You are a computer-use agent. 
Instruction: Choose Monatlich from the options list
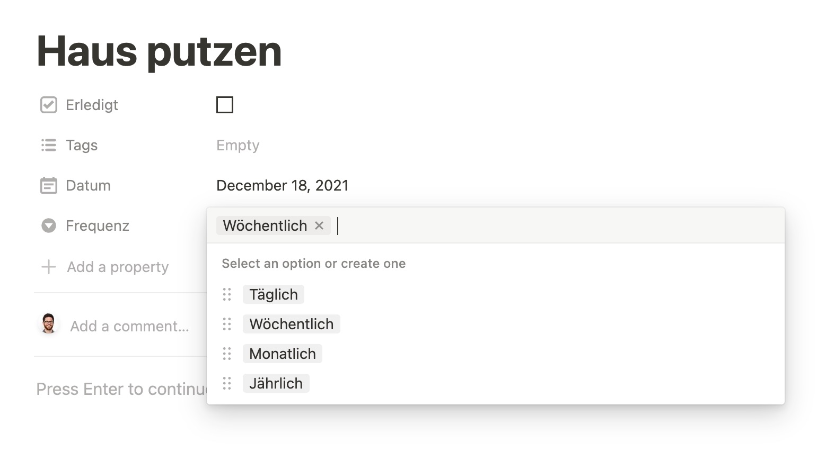coord(283,354)
